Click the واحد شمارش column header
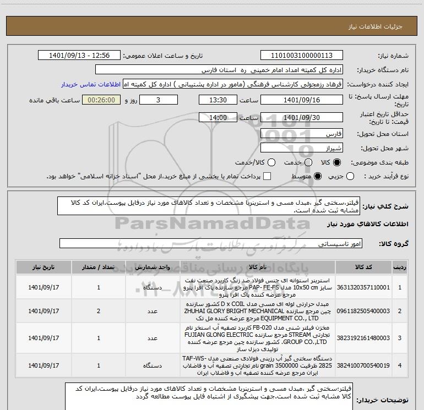Image resolution: width=424 pixels, height=410 pixels. tap(153, 267)
